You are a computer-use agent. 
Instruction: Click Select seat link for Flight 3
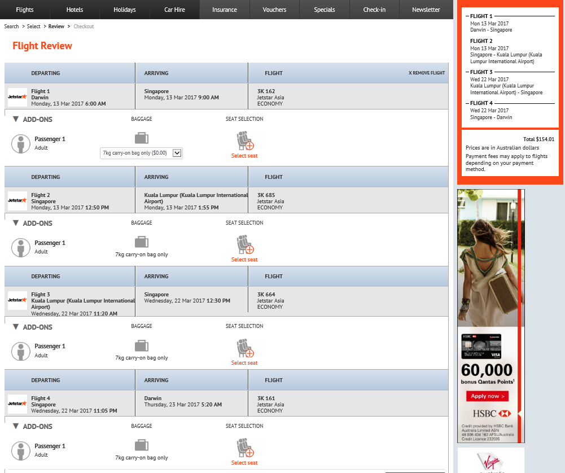(244, 363)
